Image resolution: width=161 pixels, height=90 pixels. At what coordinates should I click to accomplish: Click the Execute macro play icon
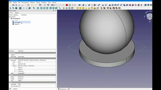tap(75, 5)
